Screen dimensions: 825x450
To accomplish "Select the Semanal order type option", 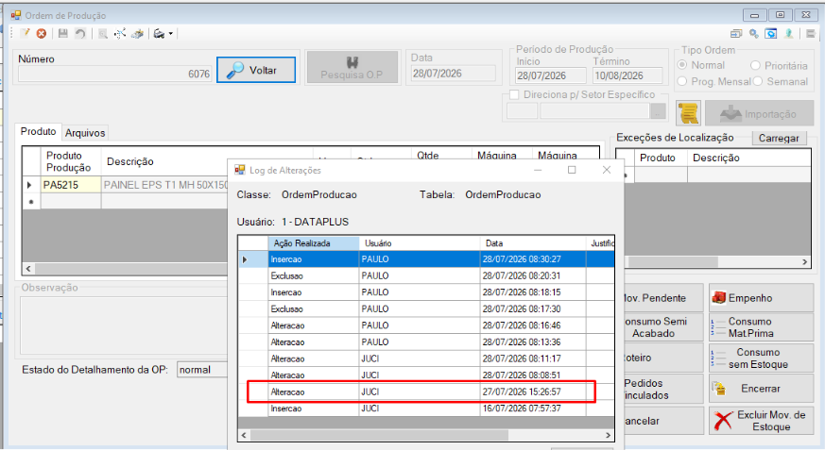I will pos(758,81).
